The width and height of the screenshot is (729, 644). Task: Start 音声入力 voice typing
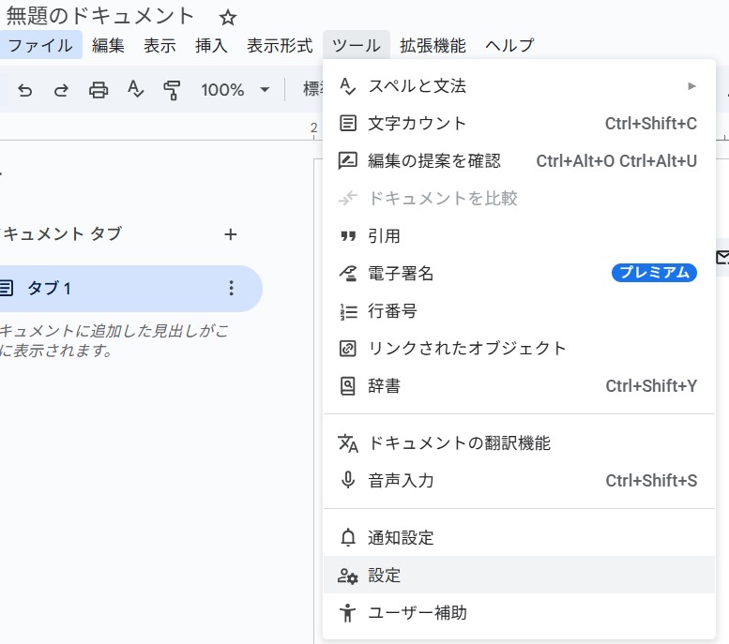click(519, 481)
